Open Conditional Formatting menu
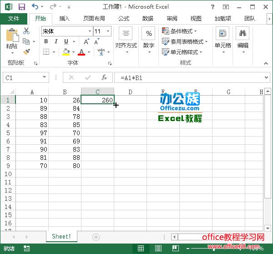The width and height of the screenshot is (273, 254). pyautogui.click(x=179, y=31)
